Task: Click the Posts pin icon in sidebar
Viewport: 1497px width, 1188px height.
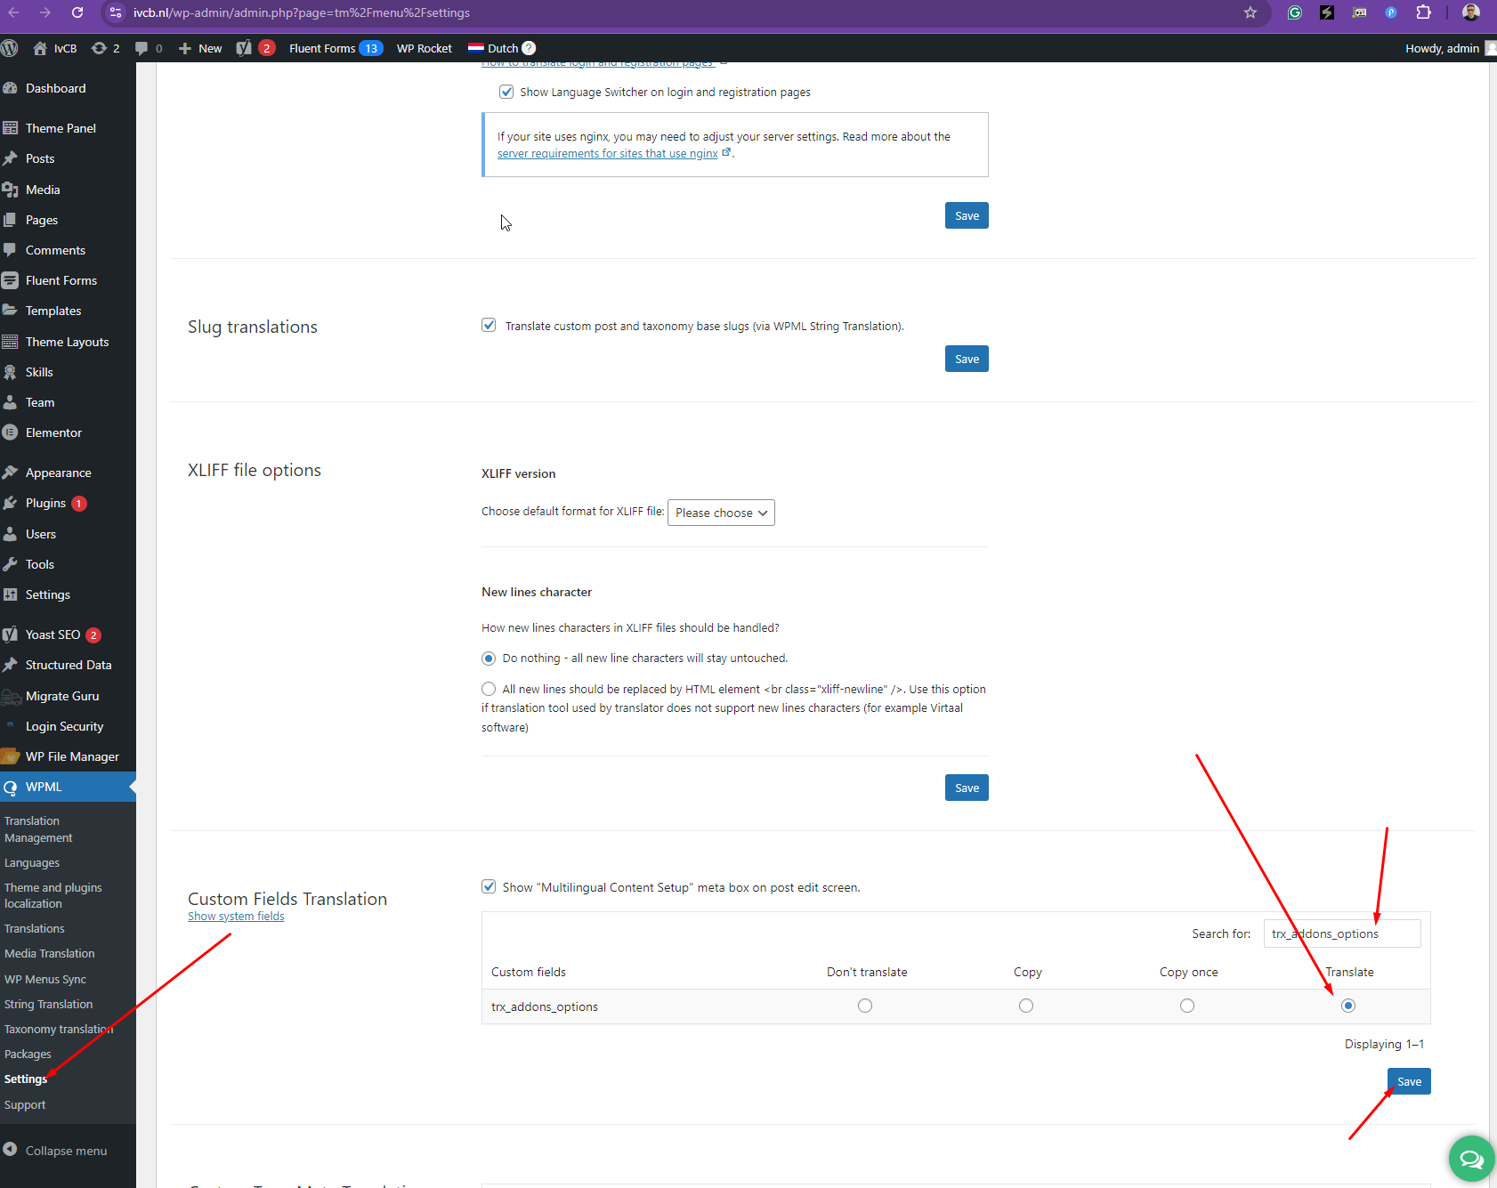Action: click(10, 158)
